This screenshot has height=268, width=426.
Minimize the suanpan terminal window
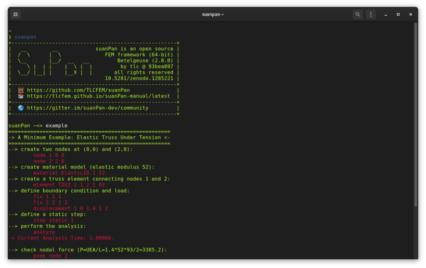coord(385,15)
